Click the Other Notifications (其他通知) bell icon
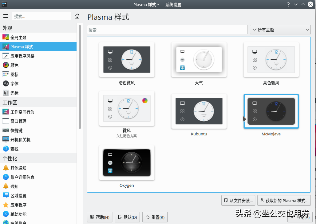The image size is (316, 224). 6,168
